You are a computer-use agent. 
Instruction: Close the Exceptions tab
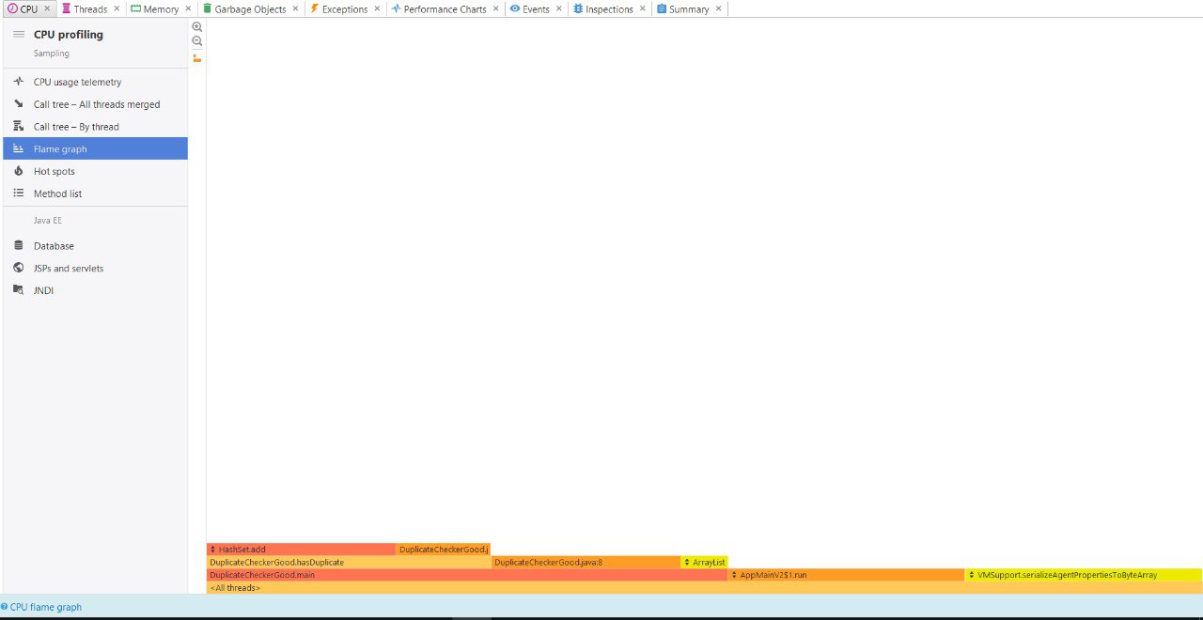tap(377, 8)
